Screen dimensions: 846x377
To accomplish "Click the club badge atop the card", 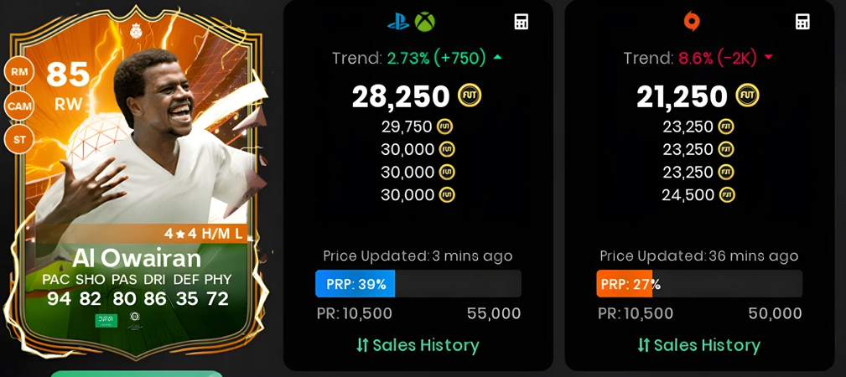I will (136, 31).
